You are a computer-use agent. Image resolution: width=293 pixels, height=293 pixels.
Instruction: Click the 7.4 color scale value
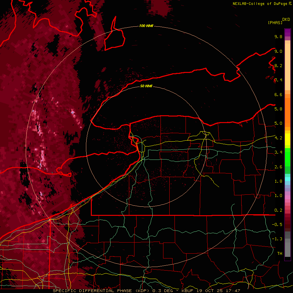[278, 80]
